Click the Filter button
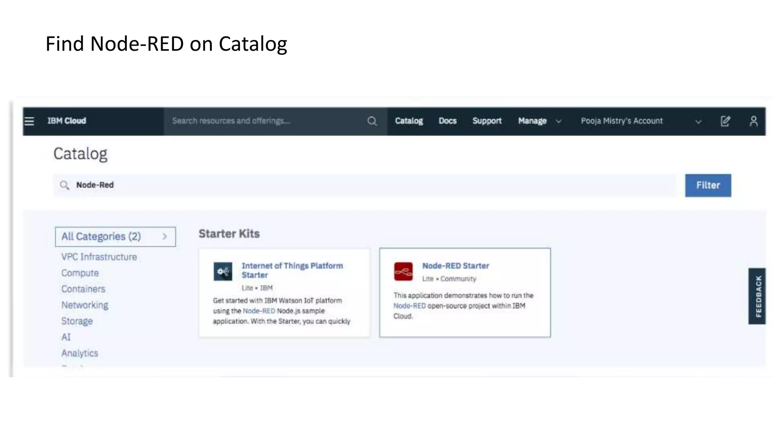The image size is (780, 439). (708, 185)
